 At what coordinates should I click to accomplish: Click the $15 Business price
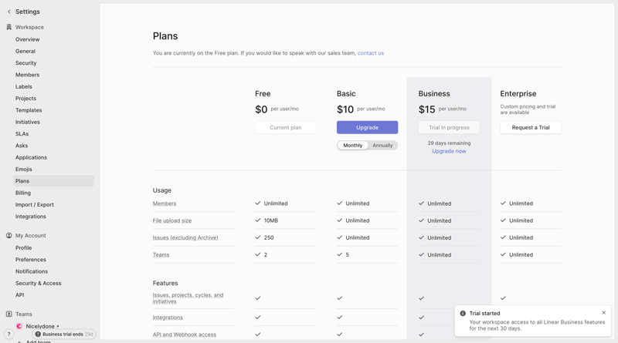tap(427, 109)
